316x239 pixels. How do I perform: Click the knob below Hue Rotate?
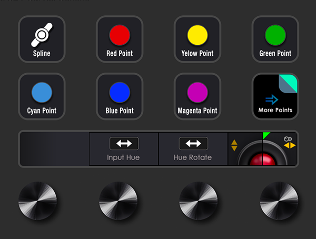[199, 201]
